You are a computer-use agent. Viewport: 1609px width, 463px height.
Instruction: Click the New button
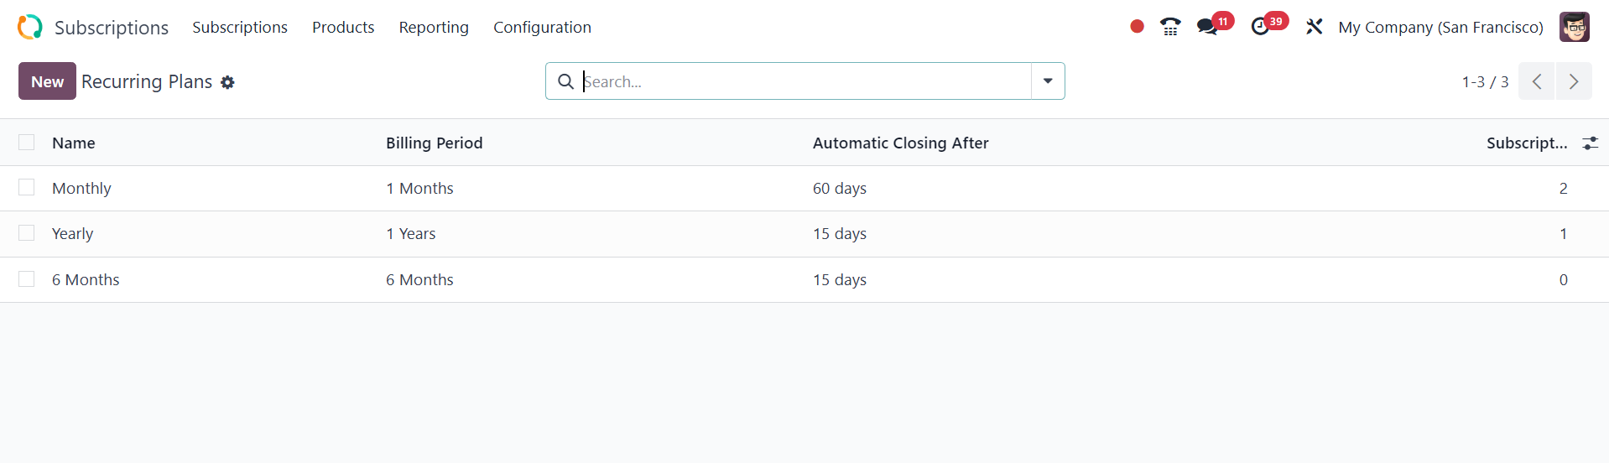coord(47,81)
